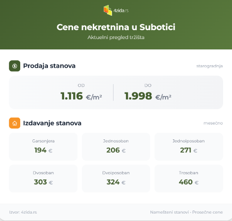This screenshot has width=232, height=221.
Task: Select the Jednosoban 206 € card
Action: point(116,147)
